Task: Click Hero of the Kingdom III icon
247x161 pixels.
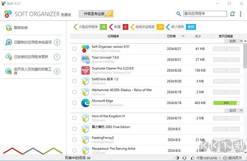Action: click(x=86, y=118)
